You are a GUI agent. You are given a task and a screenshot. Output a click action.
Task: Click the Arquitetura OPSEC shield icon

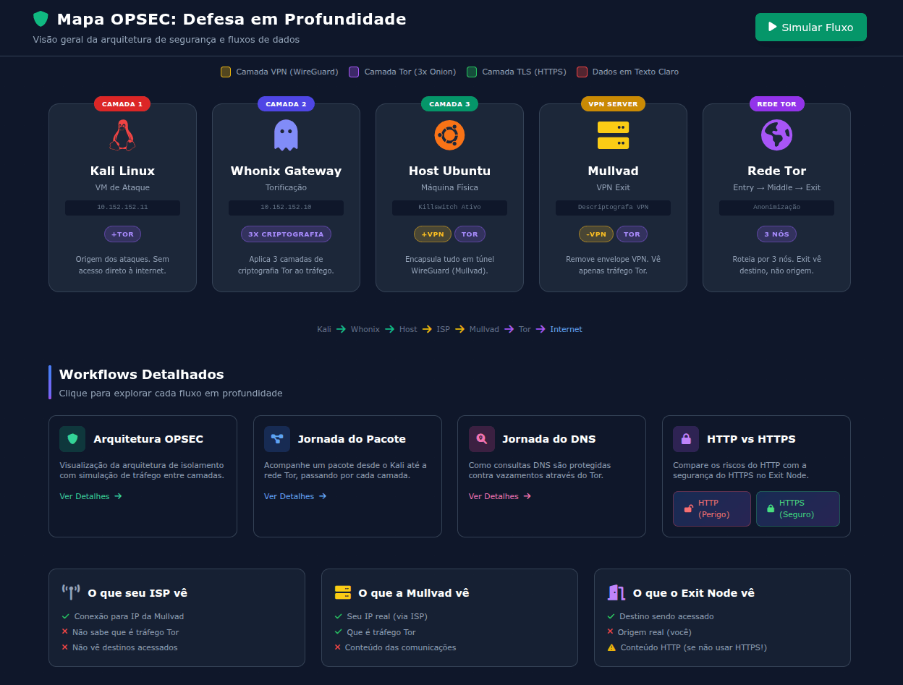pos(72,439)
